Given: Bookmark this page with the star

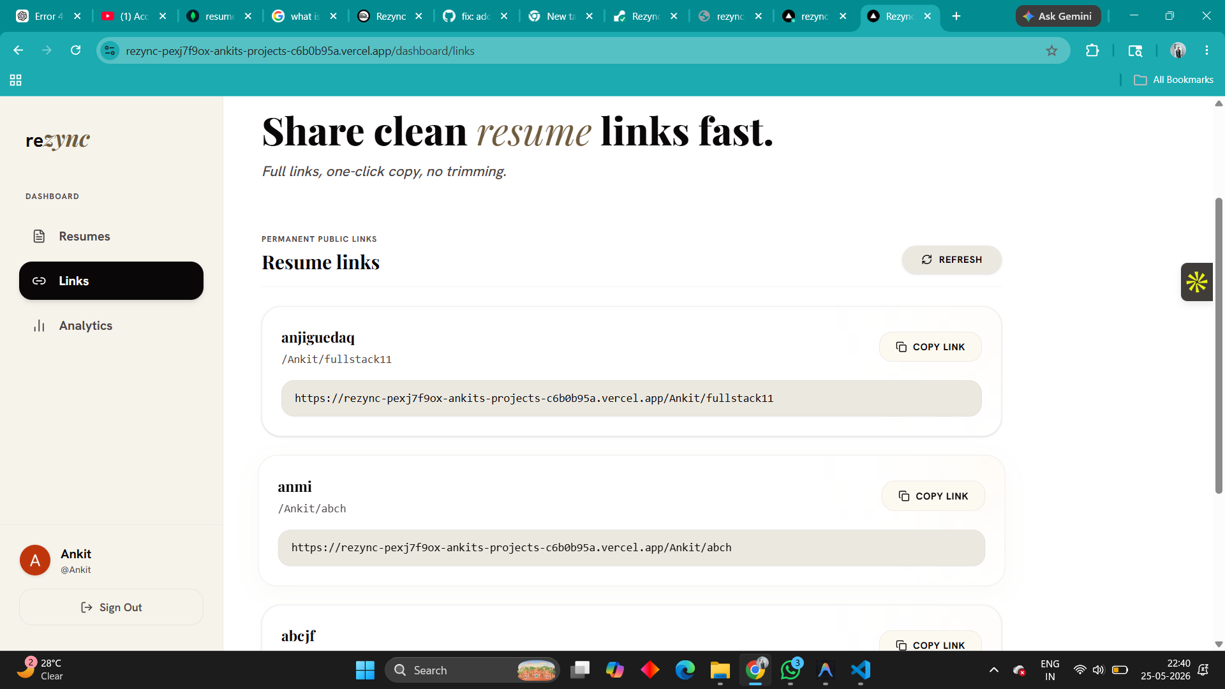Looking at the screenshot, I should pos(1051,50).
